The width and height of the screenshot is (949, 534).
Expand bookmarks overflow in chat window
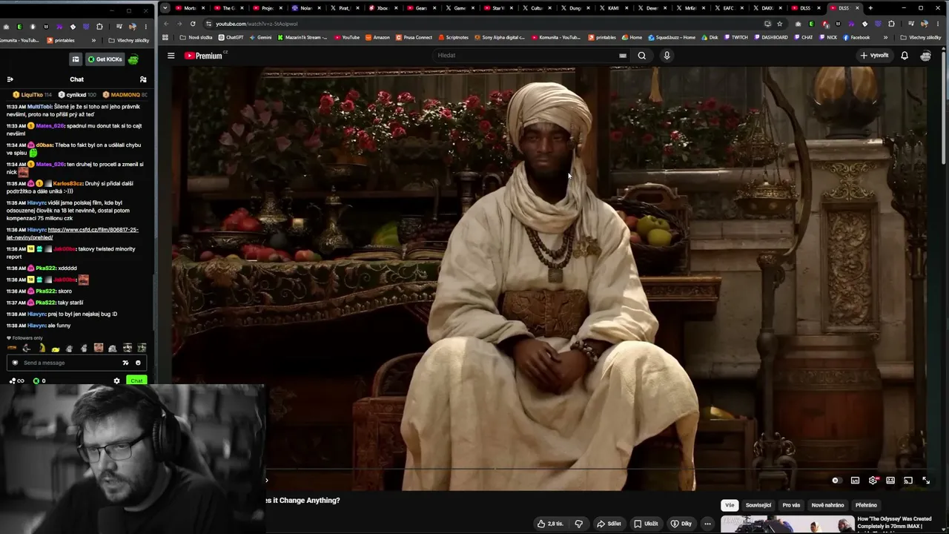(93, 40)
